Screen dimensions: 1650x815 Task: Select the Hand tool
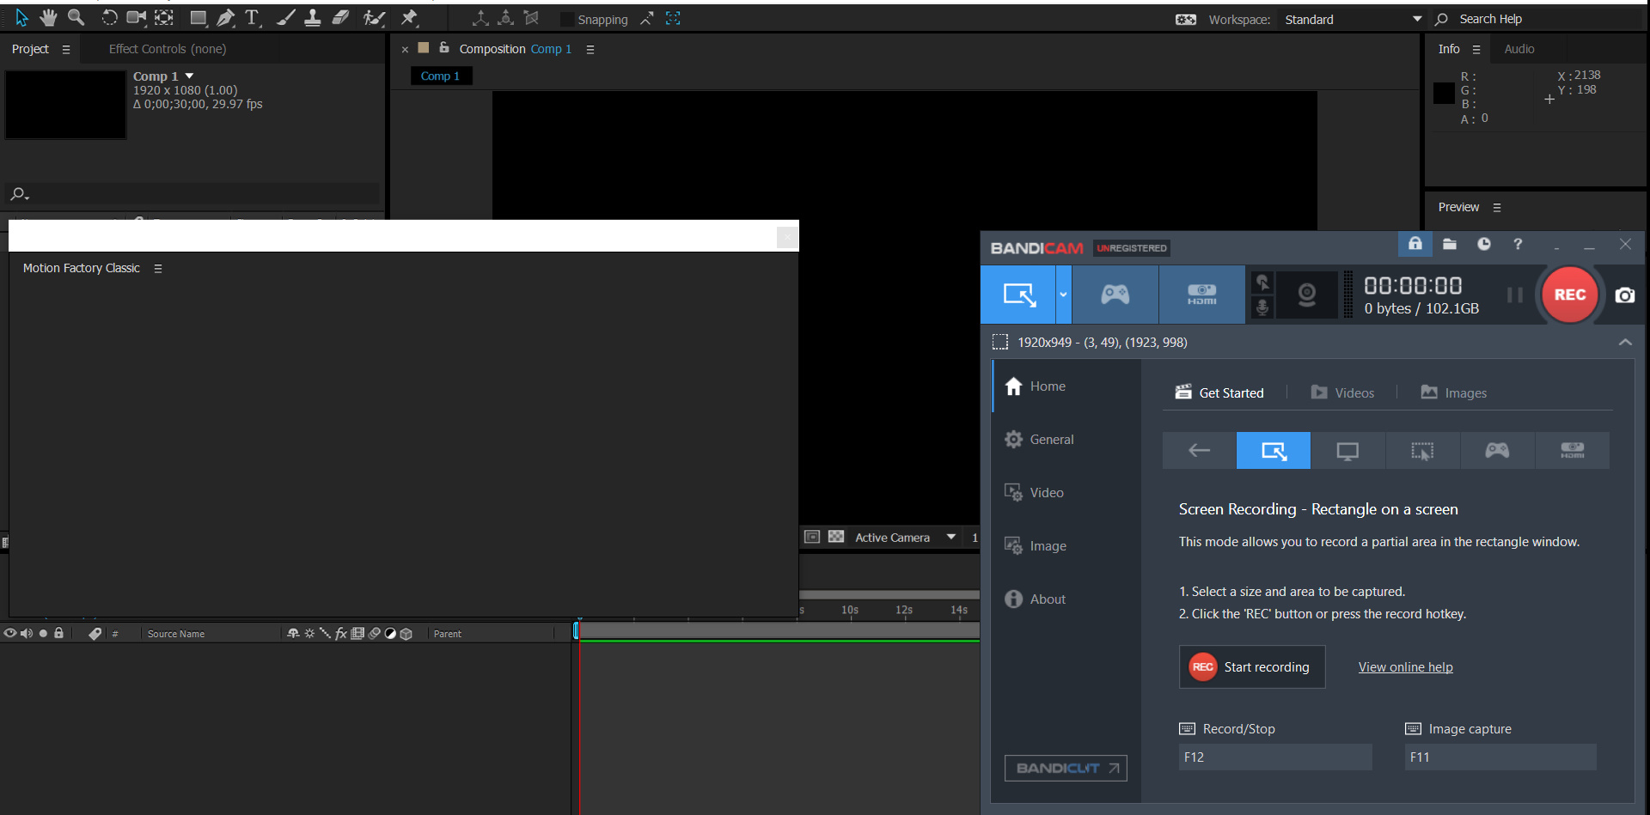[x=48, y=17]
